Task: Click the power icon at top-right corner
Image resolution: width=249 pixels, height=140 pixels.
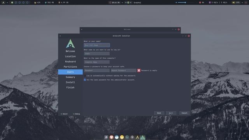Action: [246, 3]
